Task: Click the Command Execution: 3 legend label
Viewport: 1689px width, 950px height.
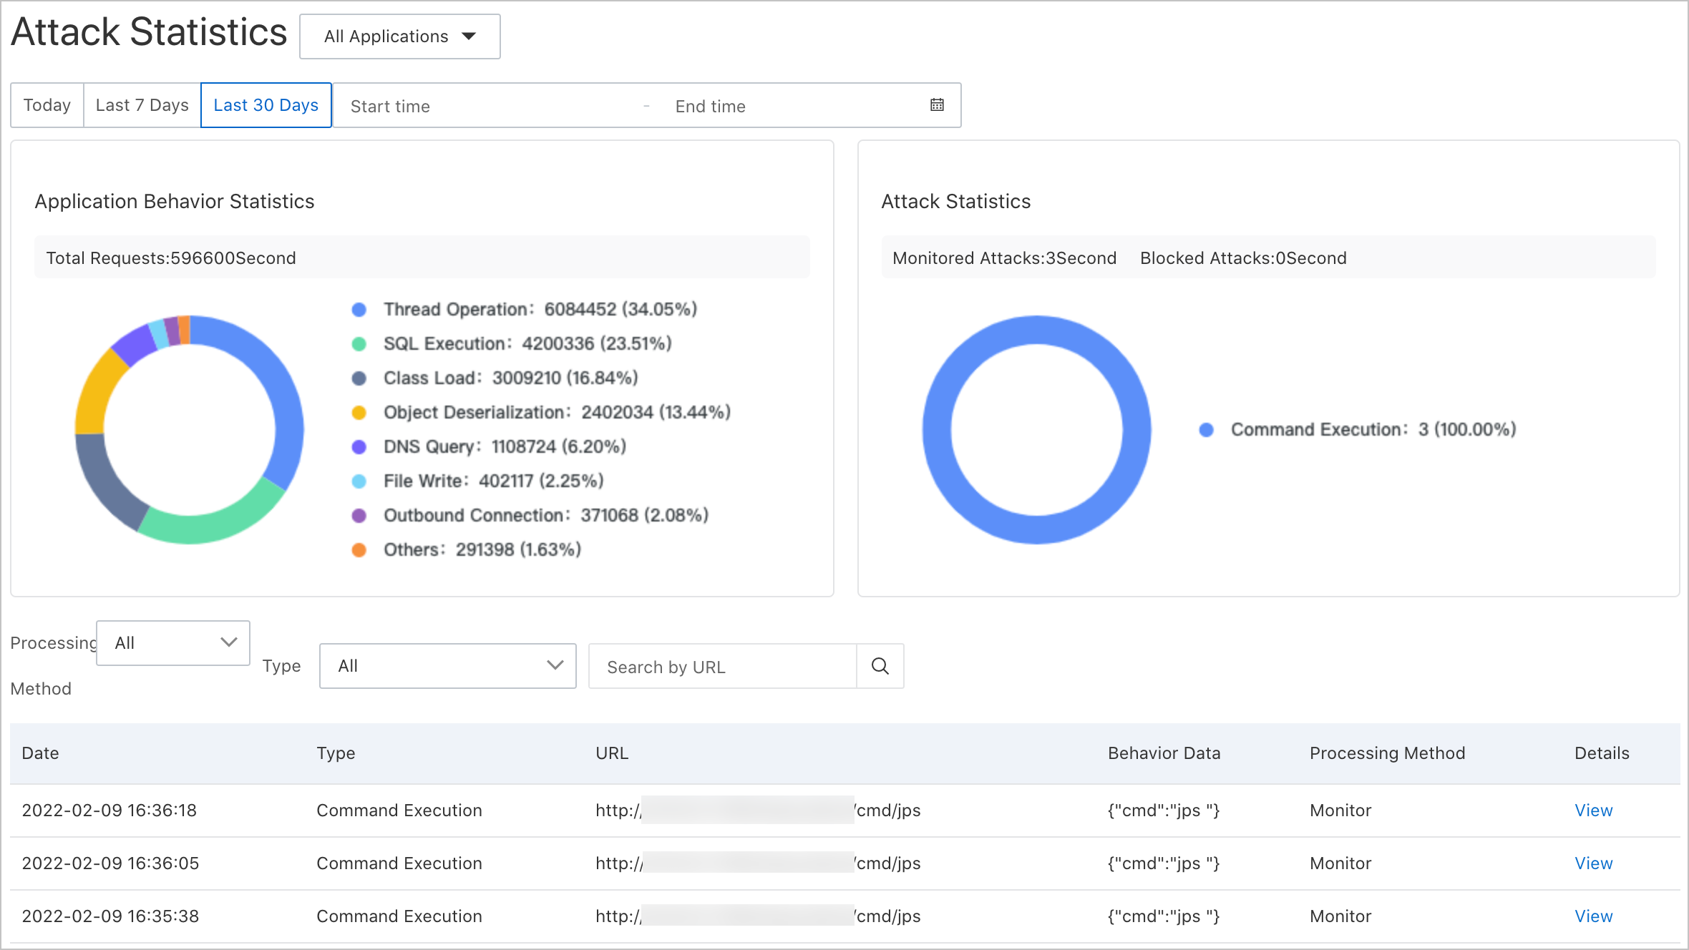Action: [1373, 430]
